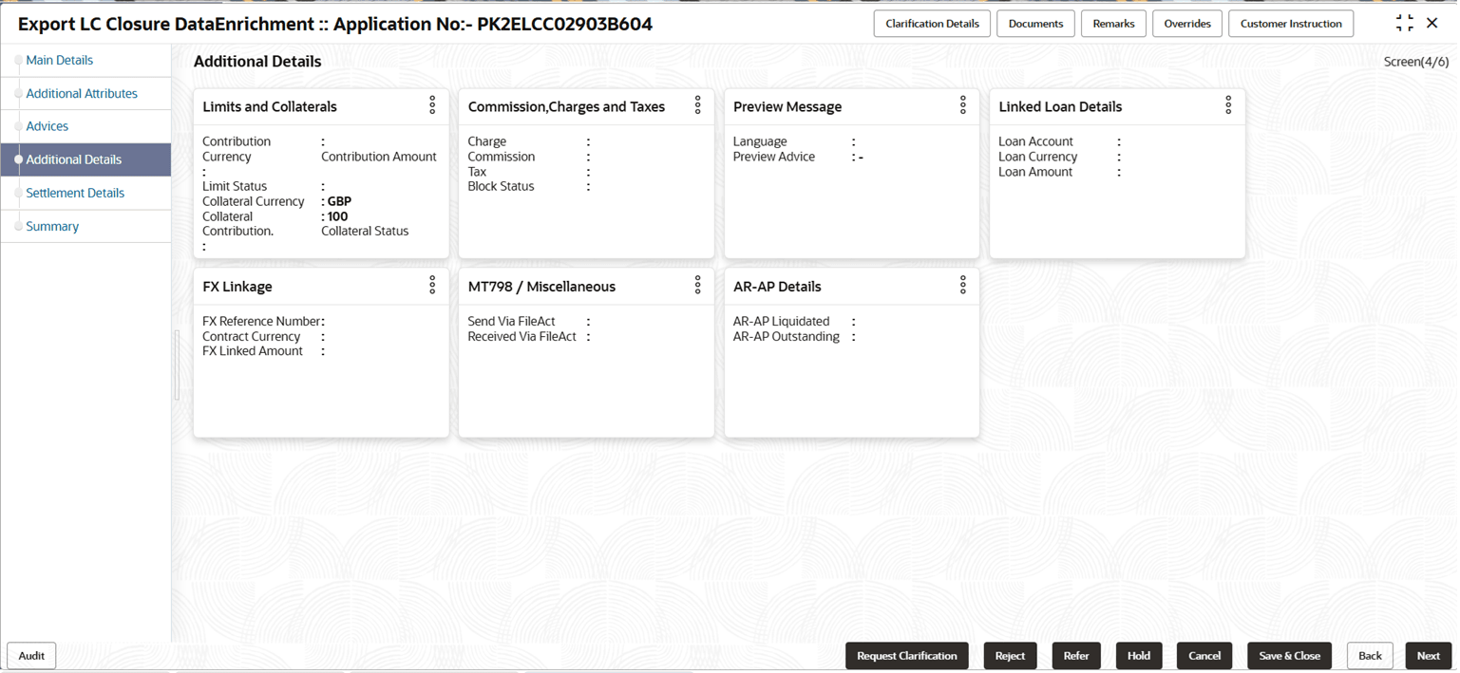Screen dimensions: 1460x673
Task: Click the Received Via FileAct label
Action: (521, 336)
